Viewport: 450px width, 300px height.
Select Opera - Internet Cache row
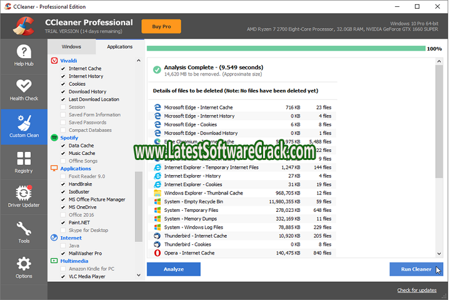(242, 253)
